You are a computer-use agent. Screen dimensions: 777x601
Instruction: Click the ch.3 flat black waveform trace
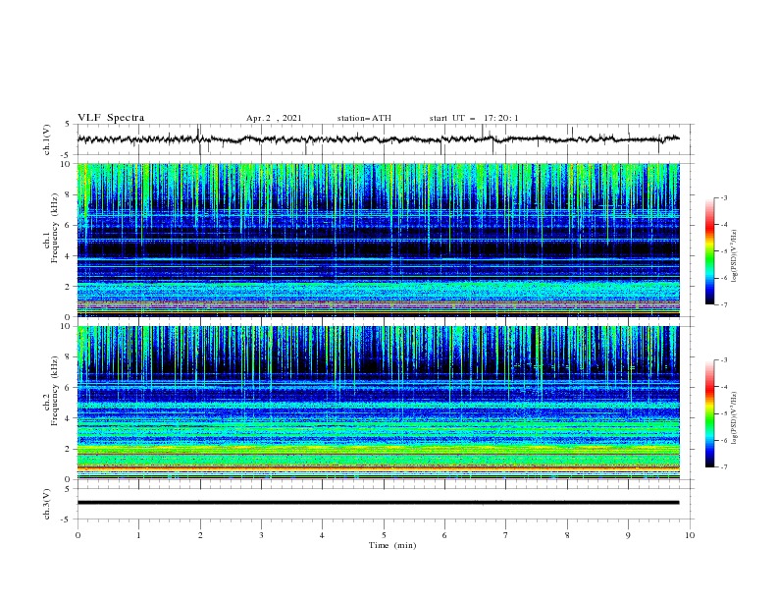(x=378, y=503)
